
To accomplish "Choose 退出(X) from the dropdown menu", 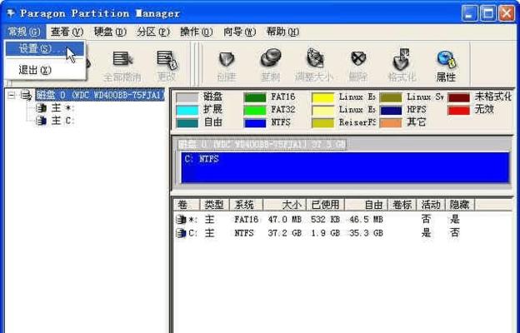I will (x=44, y=70).
